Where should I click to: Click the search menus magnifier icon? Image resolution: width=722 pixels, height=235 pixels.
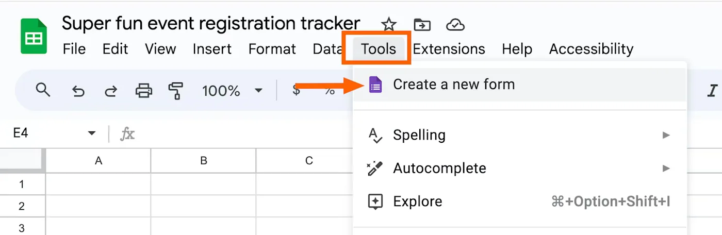(43, 91)
